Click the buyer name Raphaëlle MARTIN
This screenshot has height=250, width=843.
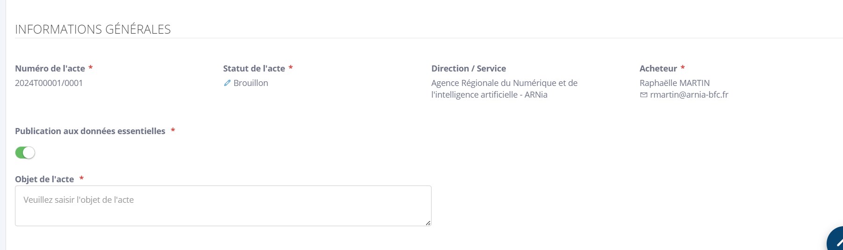[x=674, y=83]
